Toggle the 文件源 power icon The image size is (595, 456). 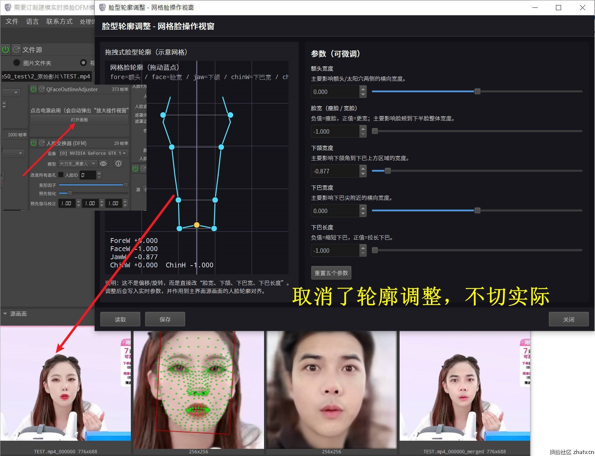(5, 50)
